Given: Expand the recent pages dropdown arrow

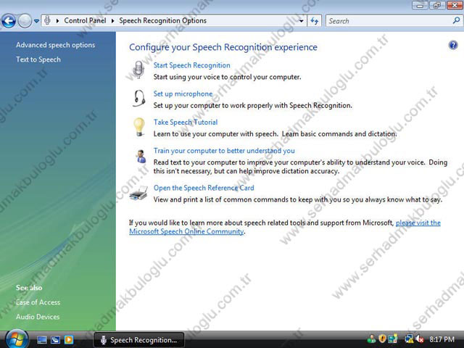Looking at the screenshot, I should pos(37,21).
